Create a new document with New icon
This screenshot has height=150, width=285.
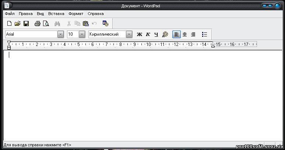9,24
